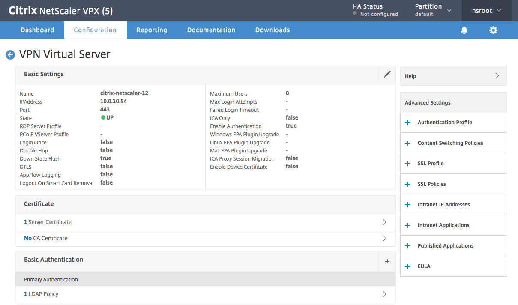This screenshot has height=305, width=518.
Task: Go to the Documentation tab
Action: click(211, 30)
